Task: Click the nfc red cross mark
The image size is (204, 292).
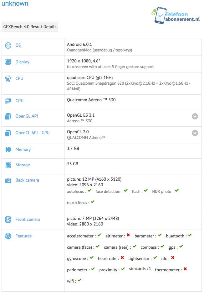Action: click(173, 257)
